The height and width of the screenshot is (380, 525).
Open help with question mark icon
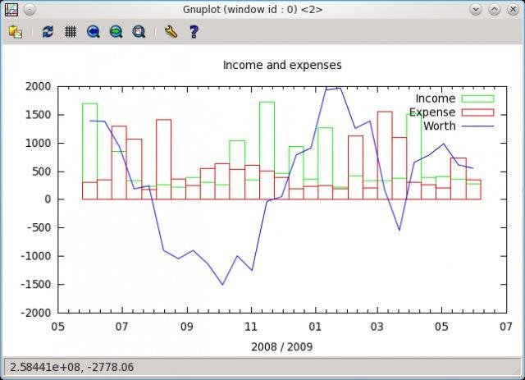coord(194,32)
